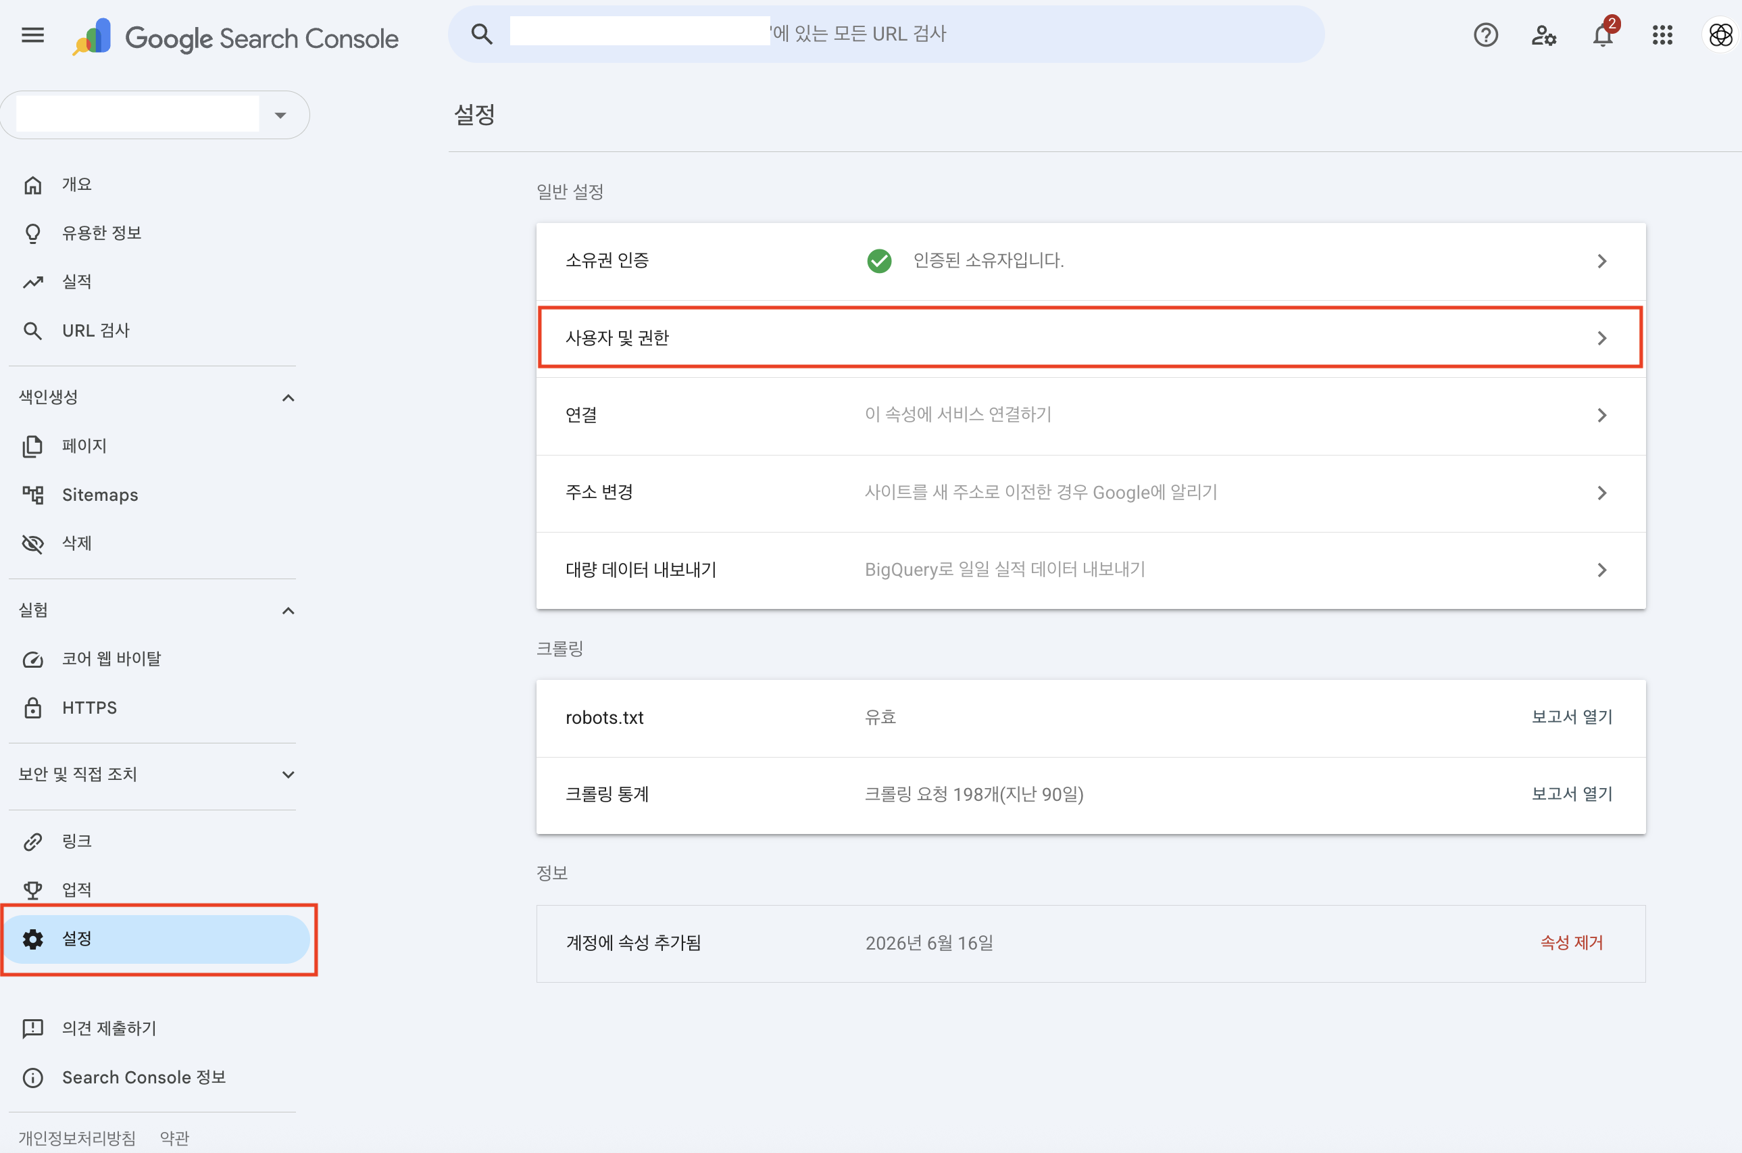Click the 코어 웹 바이탈 gauge icon
This screenshot has height=1153, width=1742.
[32, 659]
